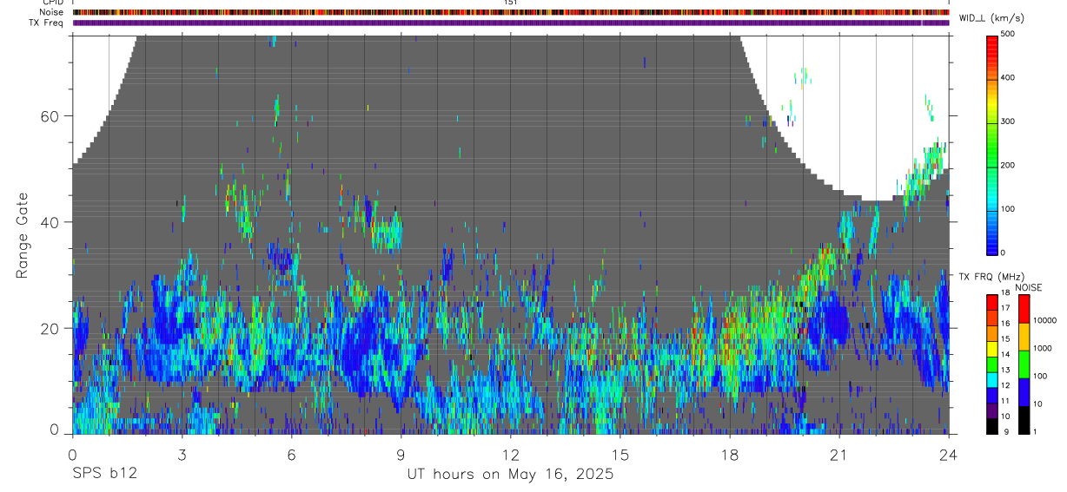Pick the black 9–10 MHz TX FRQ swatch
The image size is (1067, 492).
click(x=992, y=425)
